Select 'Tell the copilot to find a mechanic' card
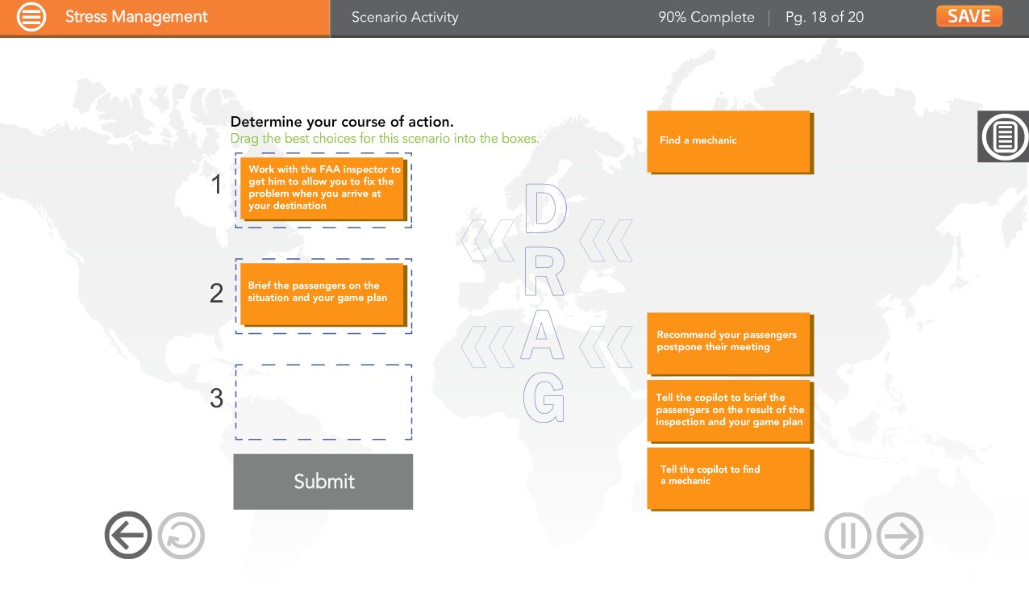 tap(730, 478)
